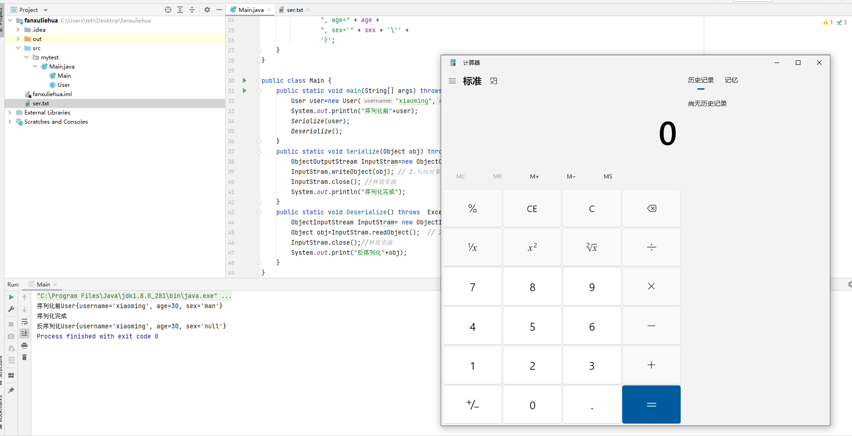Click the minus key in Calculator
The width and height of the screenshot is (852, 436).
tap(651, 326)
